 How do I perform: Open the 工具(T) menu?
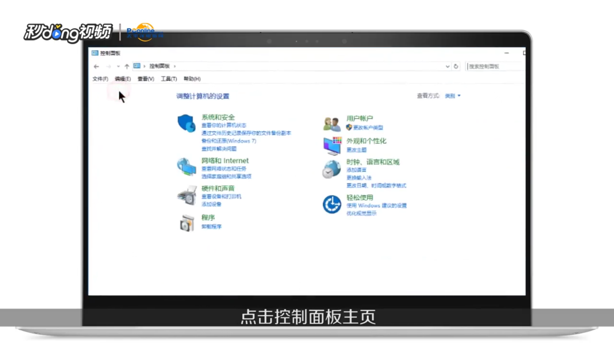click(169, 79)
